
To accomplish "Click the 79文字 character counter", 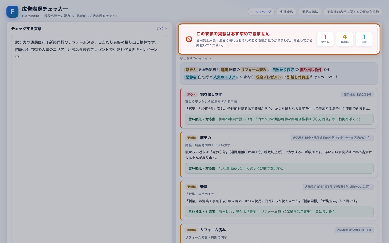I will pyautogui.click(x=162, y=29).
